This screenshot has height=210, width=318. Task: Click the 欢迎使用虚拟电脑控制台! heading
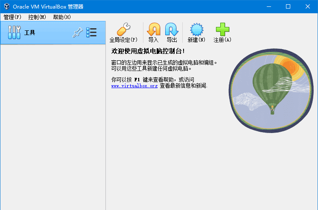click(148, 51)
